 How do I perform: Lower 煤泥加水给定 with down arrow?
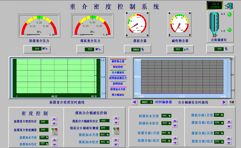[x=116, y=145]
